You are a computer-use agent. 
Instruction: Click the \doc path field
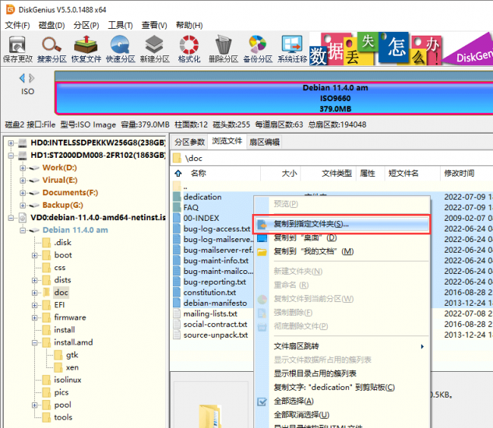tap(331, 158)
